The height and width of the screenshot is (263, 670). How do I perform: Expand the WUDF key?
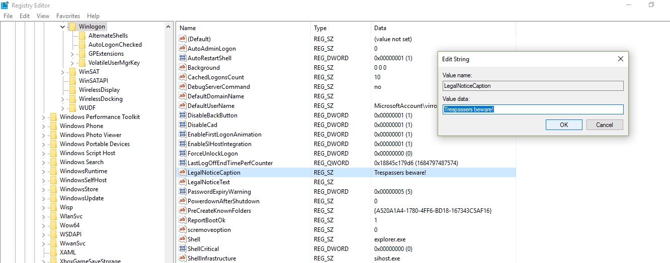[x=63, y=108]
